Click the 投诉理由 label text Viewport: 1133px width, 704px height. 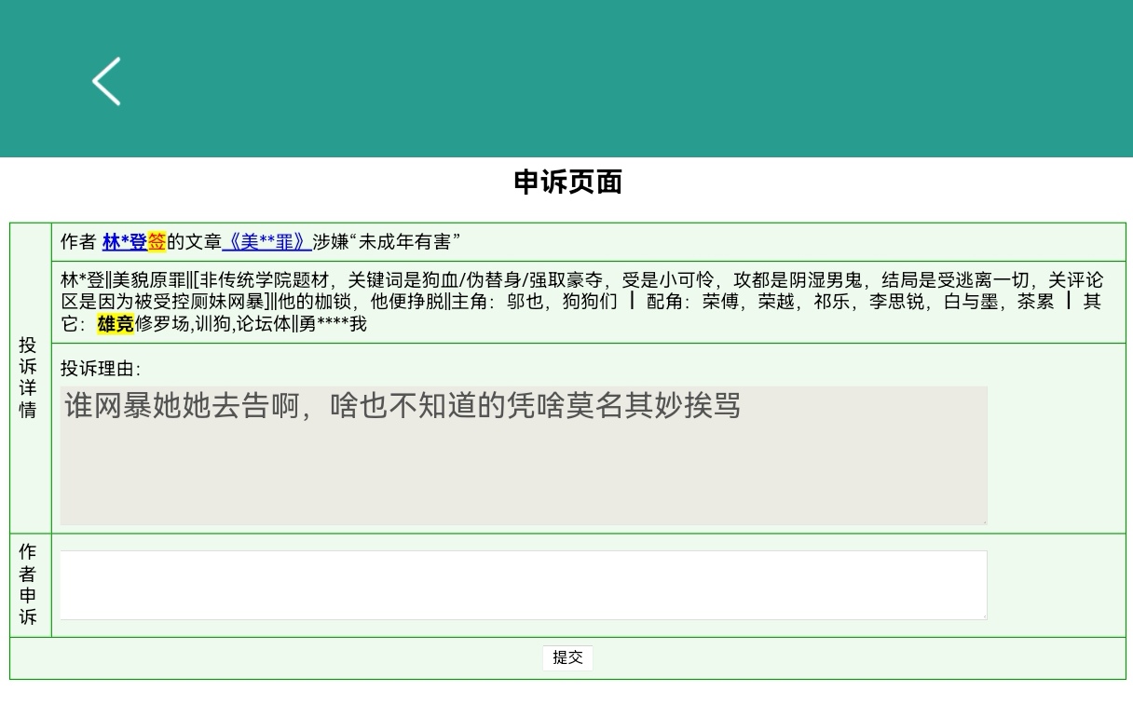(x=100, y=369)
